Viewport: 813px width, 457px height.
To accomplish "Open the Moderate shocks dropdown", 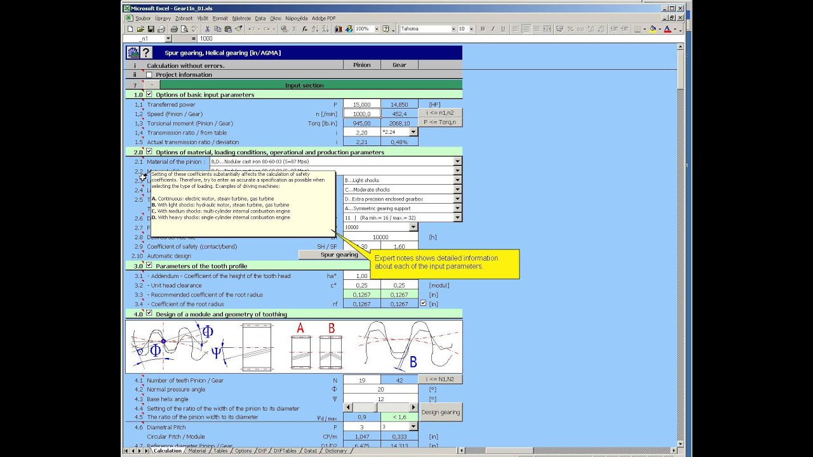I will coord(457,190).
